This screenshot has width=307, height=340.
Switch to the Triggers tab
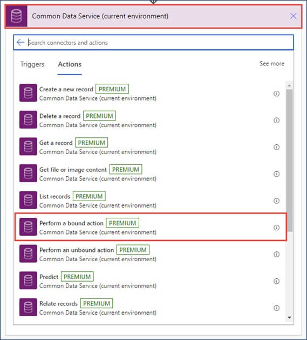[32, 64]
